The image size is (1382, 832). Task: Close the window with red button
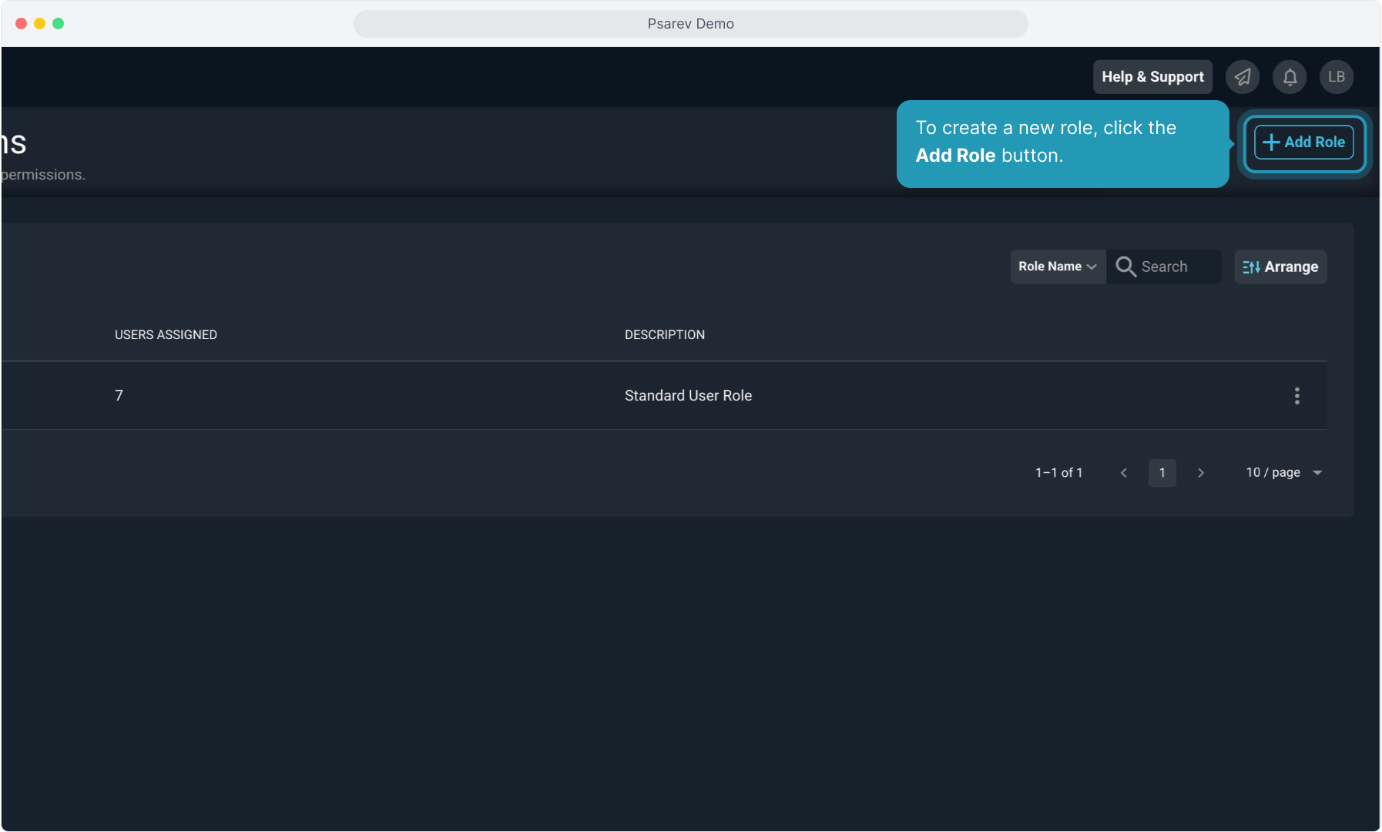pos(21,24)
